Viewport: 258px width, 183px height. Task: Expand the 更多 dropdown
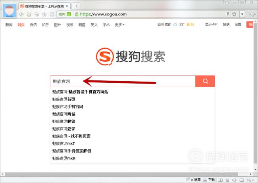coord(119,25)
